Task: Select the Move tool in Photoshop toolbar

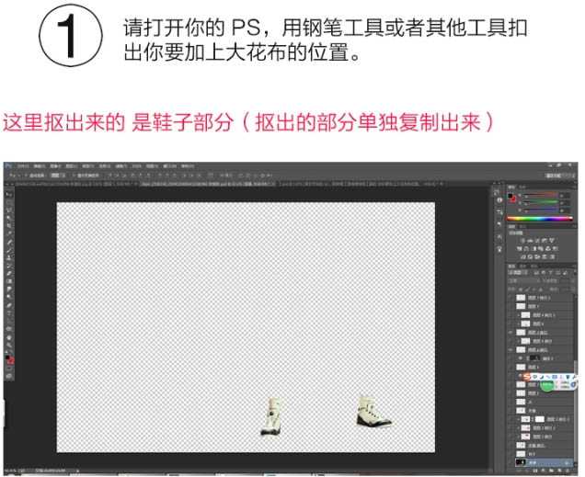Action: [x=10, y=194]
